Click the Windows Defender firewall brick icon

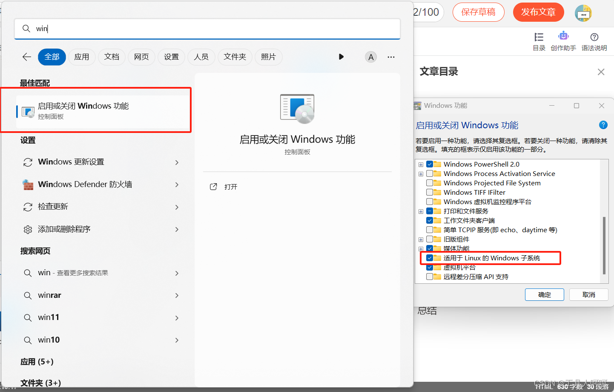click(x=28, y=184)
